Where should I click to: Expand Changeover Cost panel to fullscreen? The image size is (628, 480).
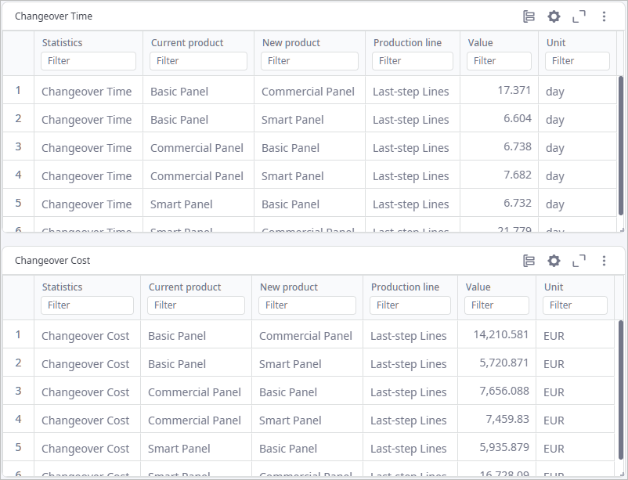579,261
